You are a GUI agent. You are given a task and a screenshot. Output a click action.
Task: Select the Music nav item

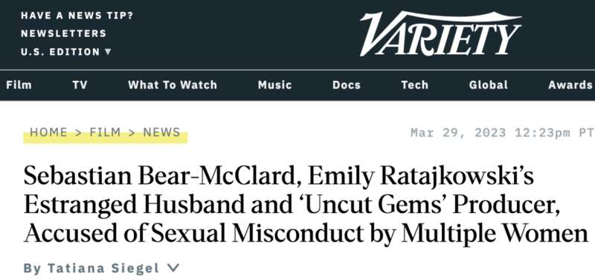(274, 85)
